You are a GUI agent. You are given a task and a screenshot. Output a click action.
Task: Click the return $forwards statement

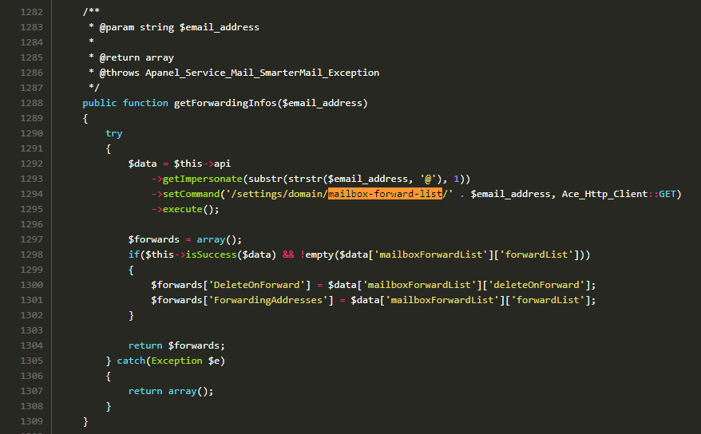point(176,345)
